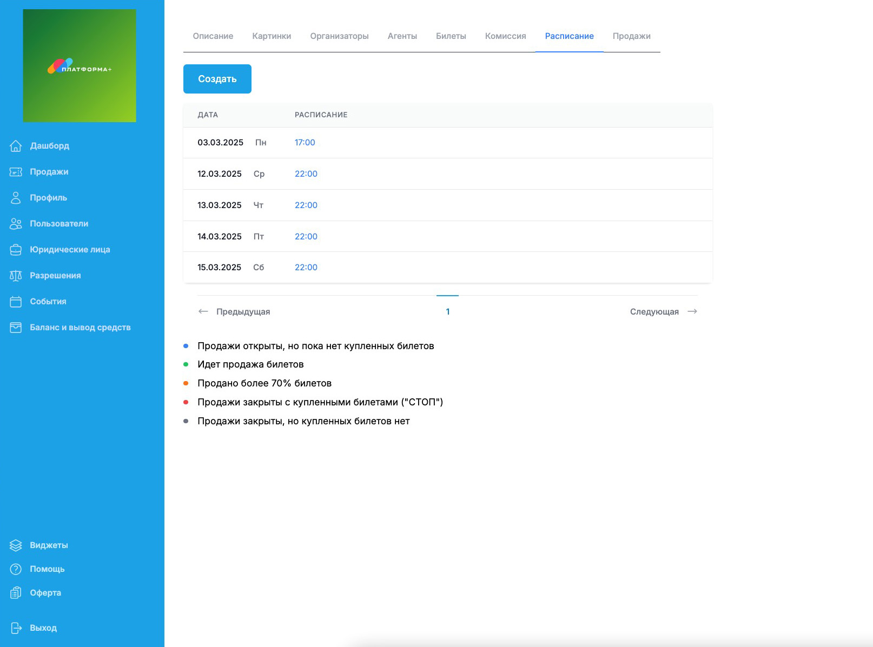Click the Юридические лица briefcase icon
This screenshot has width=873, height=647.
click(x=16, y=250)
